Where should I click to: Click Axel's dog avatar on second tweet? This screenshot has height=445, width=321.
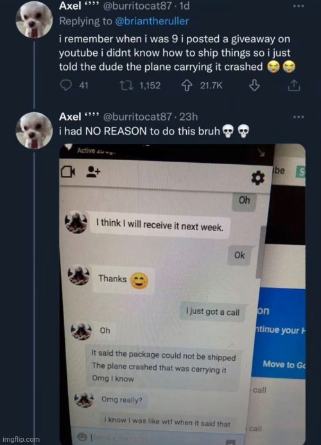pos(34,130)
